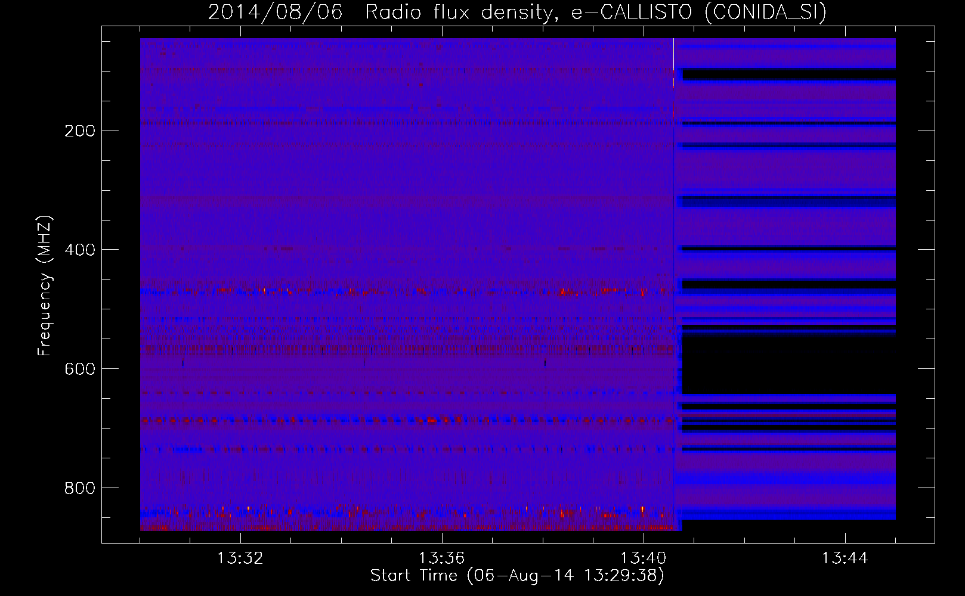Click the 'Frequency (MHZ)' axis label
Image resolution: width=965 pixels, height=596 pixels.
[x=45, y=285]
